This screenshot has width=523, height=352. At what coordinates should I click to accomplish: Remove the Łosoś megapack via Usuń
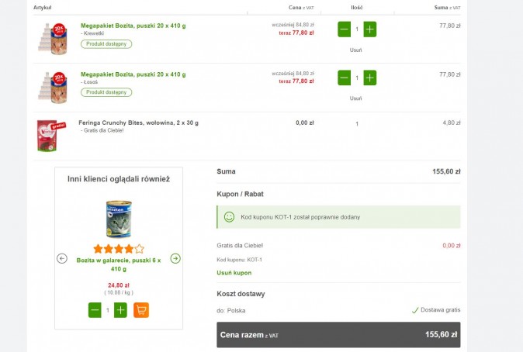coord(355,98)
